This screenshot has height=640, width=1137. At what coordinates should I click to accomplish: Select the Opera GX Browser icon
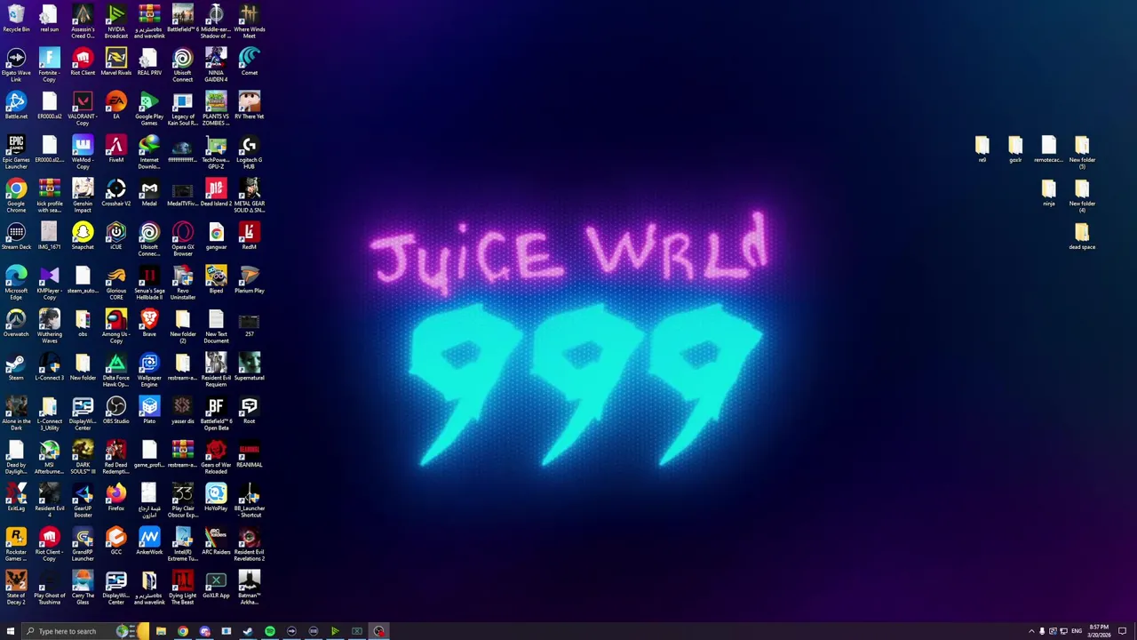(183, 239)
